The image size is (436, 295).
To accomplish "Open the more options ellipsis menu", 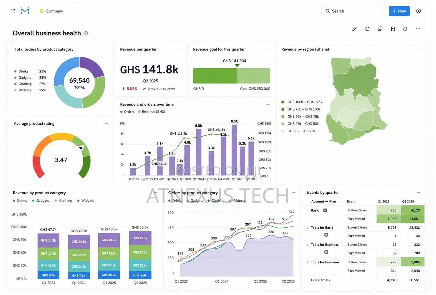I will (418, 29).
